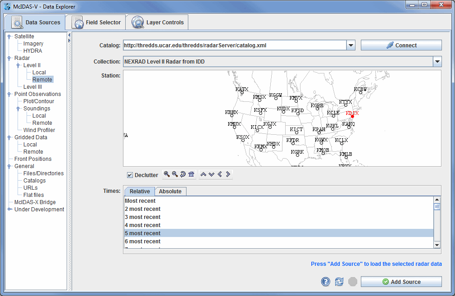
Task: Open help via question mark icon
Action: pyautogui.click(x=326, y=282)
